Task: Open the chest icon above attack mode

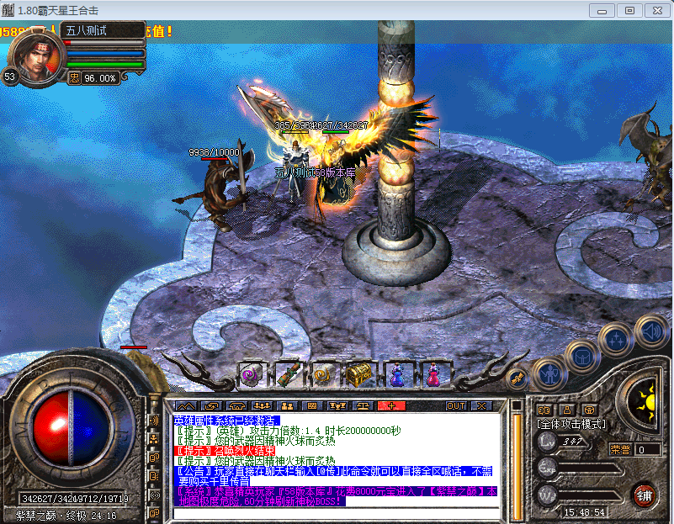Action: (590, 410)
